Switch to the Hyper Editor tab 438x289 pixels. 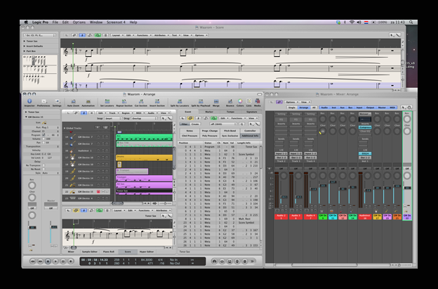(147, 252)
